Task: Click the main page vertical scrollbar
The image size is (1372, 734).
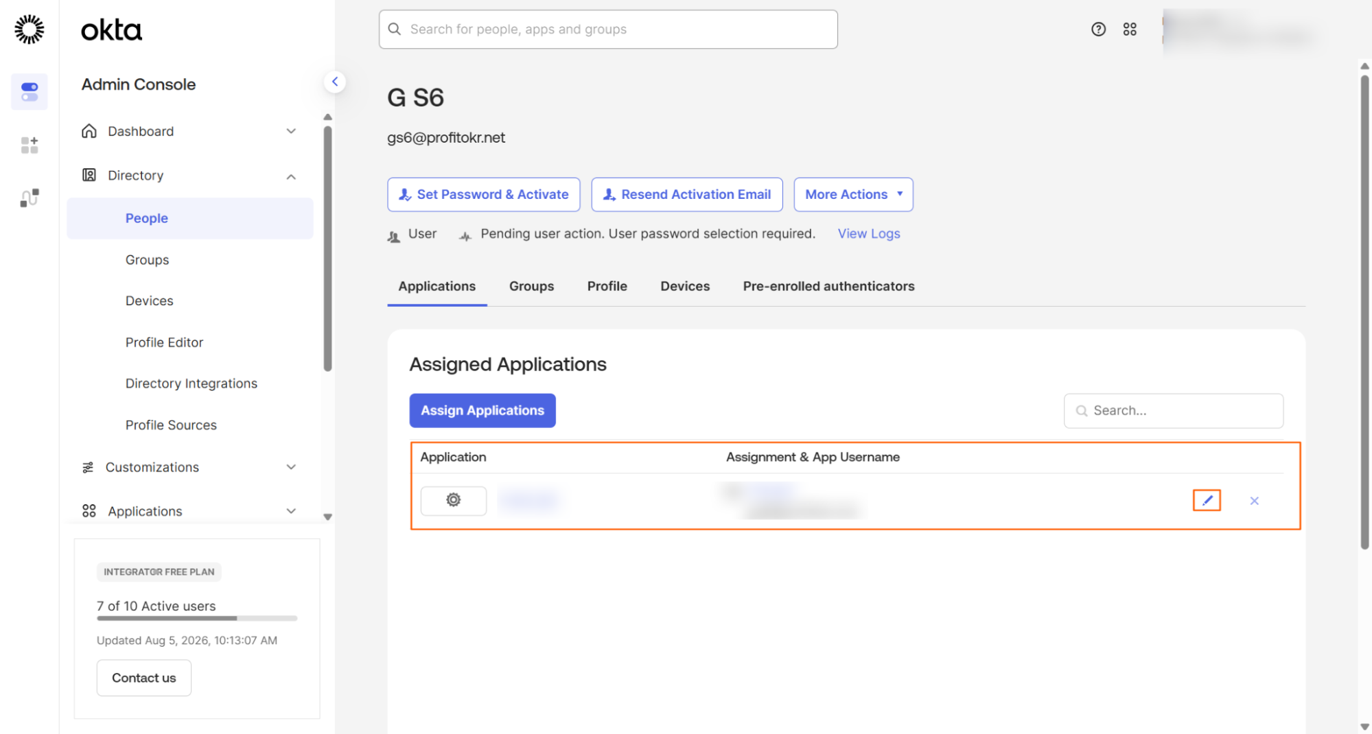Action: point(1364,312)
